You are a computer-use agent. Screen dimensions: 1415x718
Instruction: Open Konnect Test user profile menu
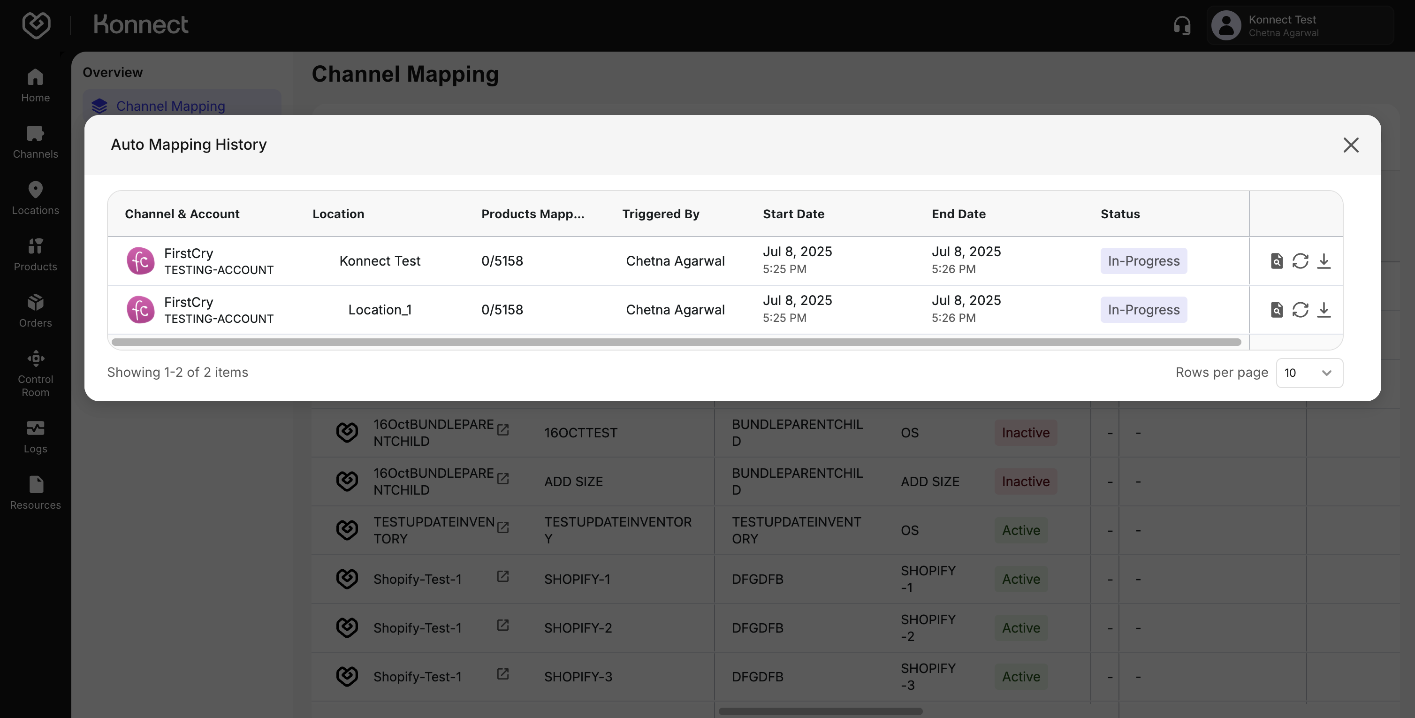(1300, 25)
